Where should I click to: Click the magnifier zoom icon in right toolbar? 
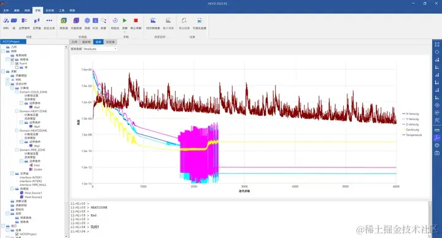click(x=437, y=120)
